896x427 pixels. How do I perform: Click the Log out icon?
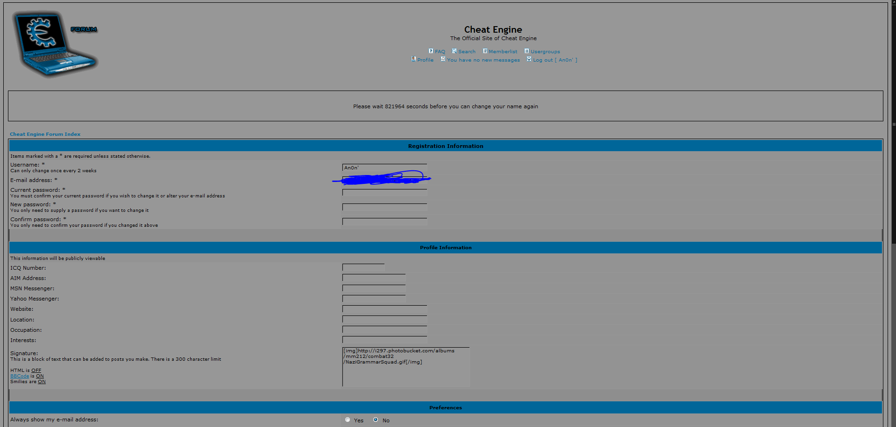(529, 59)
